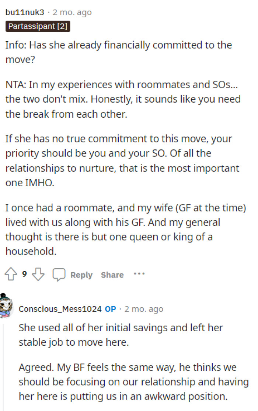The height and width of the screenshot is (411, 258).
Task: Click the Reply speech bubble icon
Action: pyautogui.click(x=59, y=274)
